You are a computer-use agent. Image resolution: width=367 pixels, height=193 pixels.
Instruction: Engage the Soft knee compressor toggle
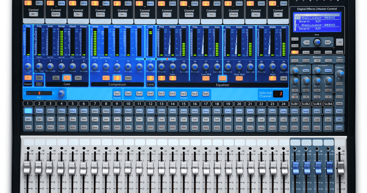106,78
